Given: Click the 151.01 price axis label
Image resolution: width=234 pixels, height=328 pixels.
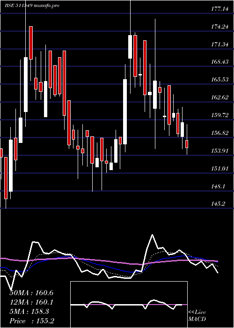Looking at the screenshot, I should [x=219, y=168].
